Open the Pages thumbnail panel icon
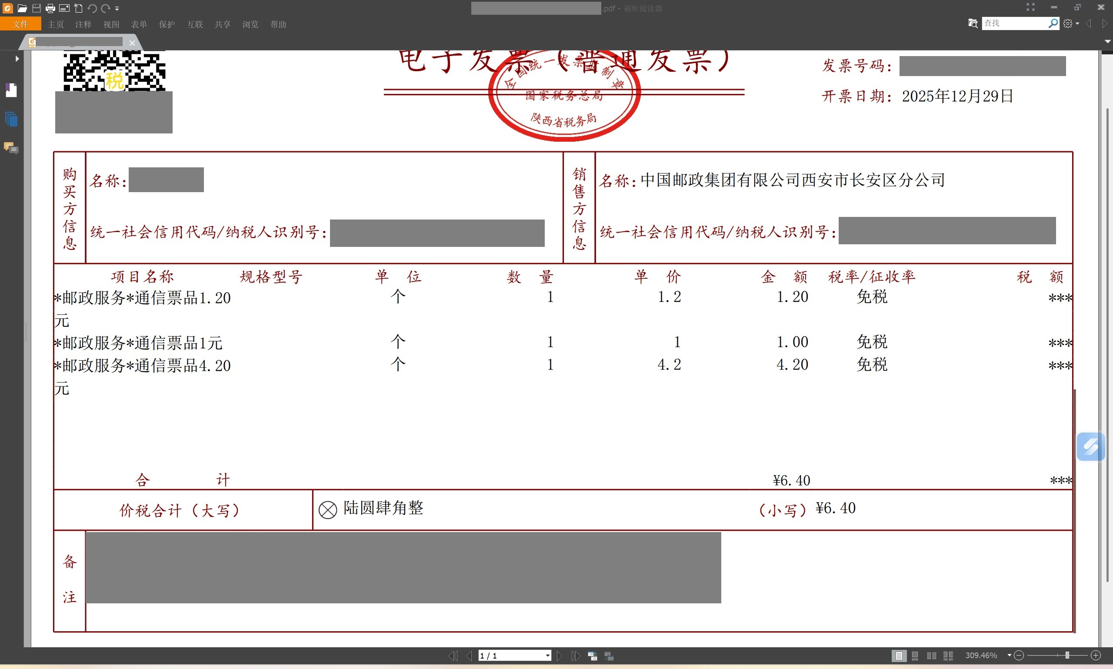This screenshot has width=1113, height=669. [11, 119]
